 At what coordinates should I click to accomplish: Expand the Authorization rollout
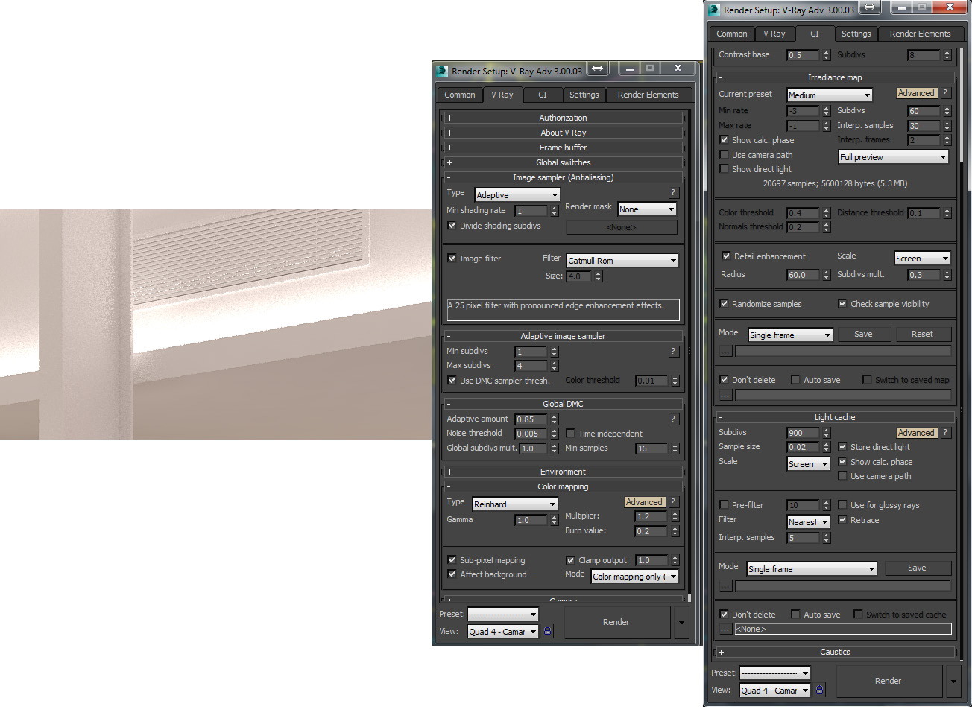click(x=563, y=118)
